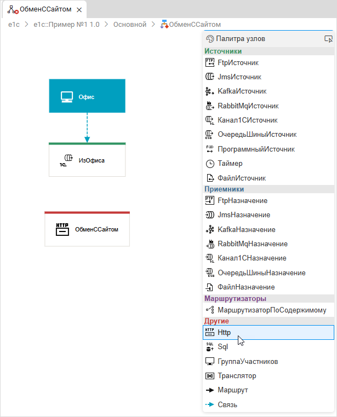Go to e1c::Пример №1 1.0 breadcrumb

[x=66, y=25]
